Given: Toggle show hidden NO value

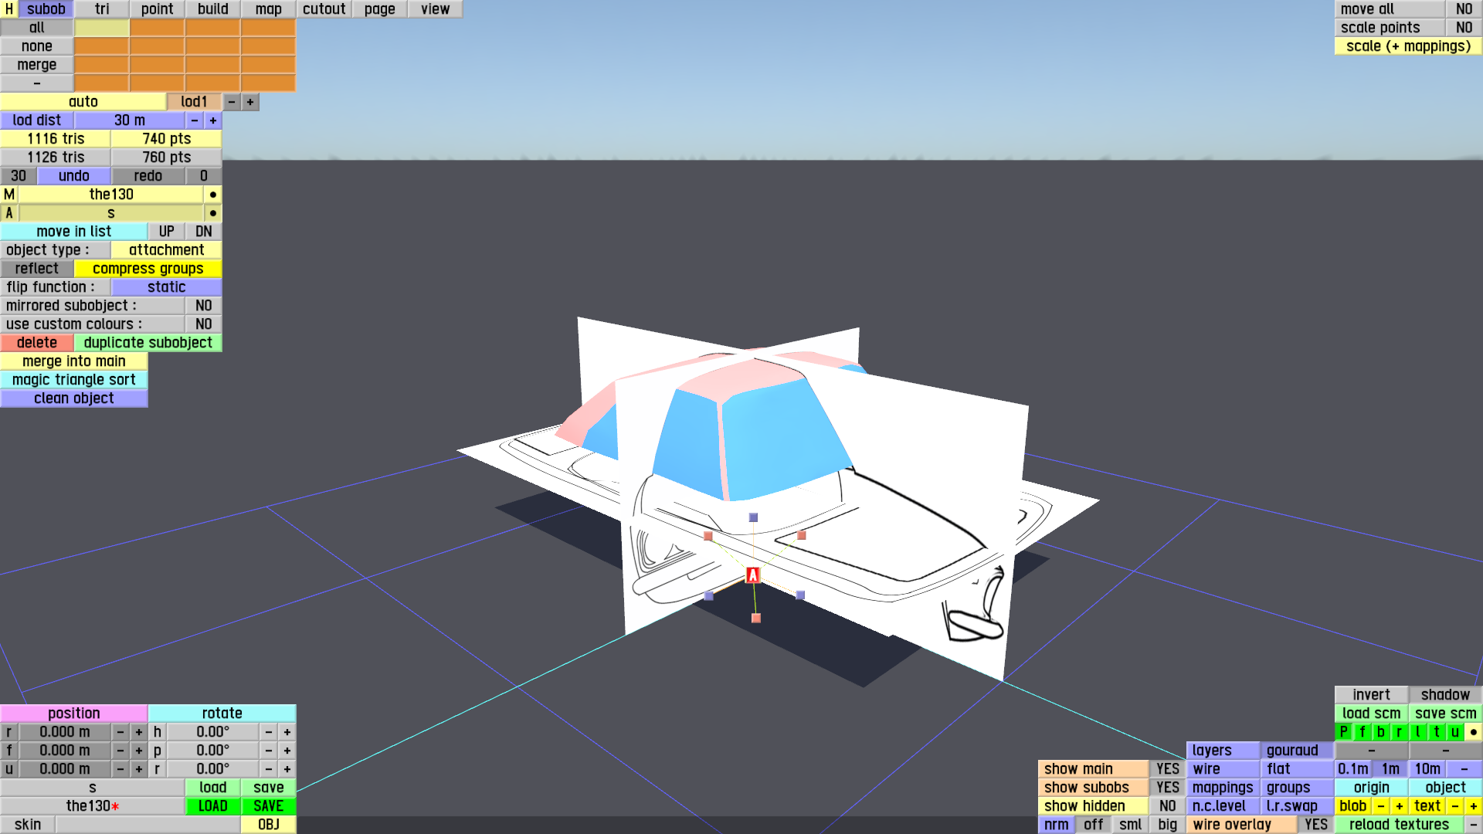Looking at the screenshot, I should tap(1167, 806).
